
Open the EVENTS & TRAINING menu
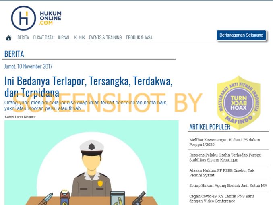[x=105, y=37]
